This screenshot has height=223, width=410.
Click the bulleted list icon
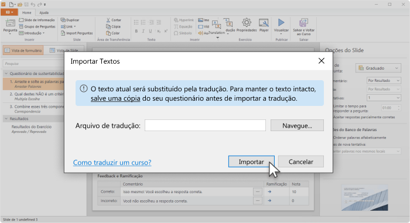coord(136,22)
